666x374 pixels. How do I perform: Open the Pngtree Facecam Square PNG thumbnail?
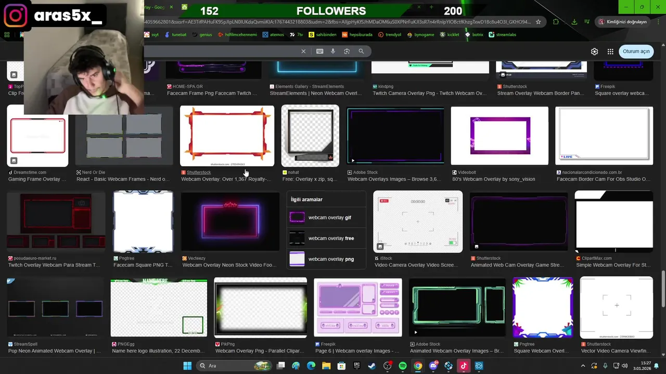[x=143, y=222]
